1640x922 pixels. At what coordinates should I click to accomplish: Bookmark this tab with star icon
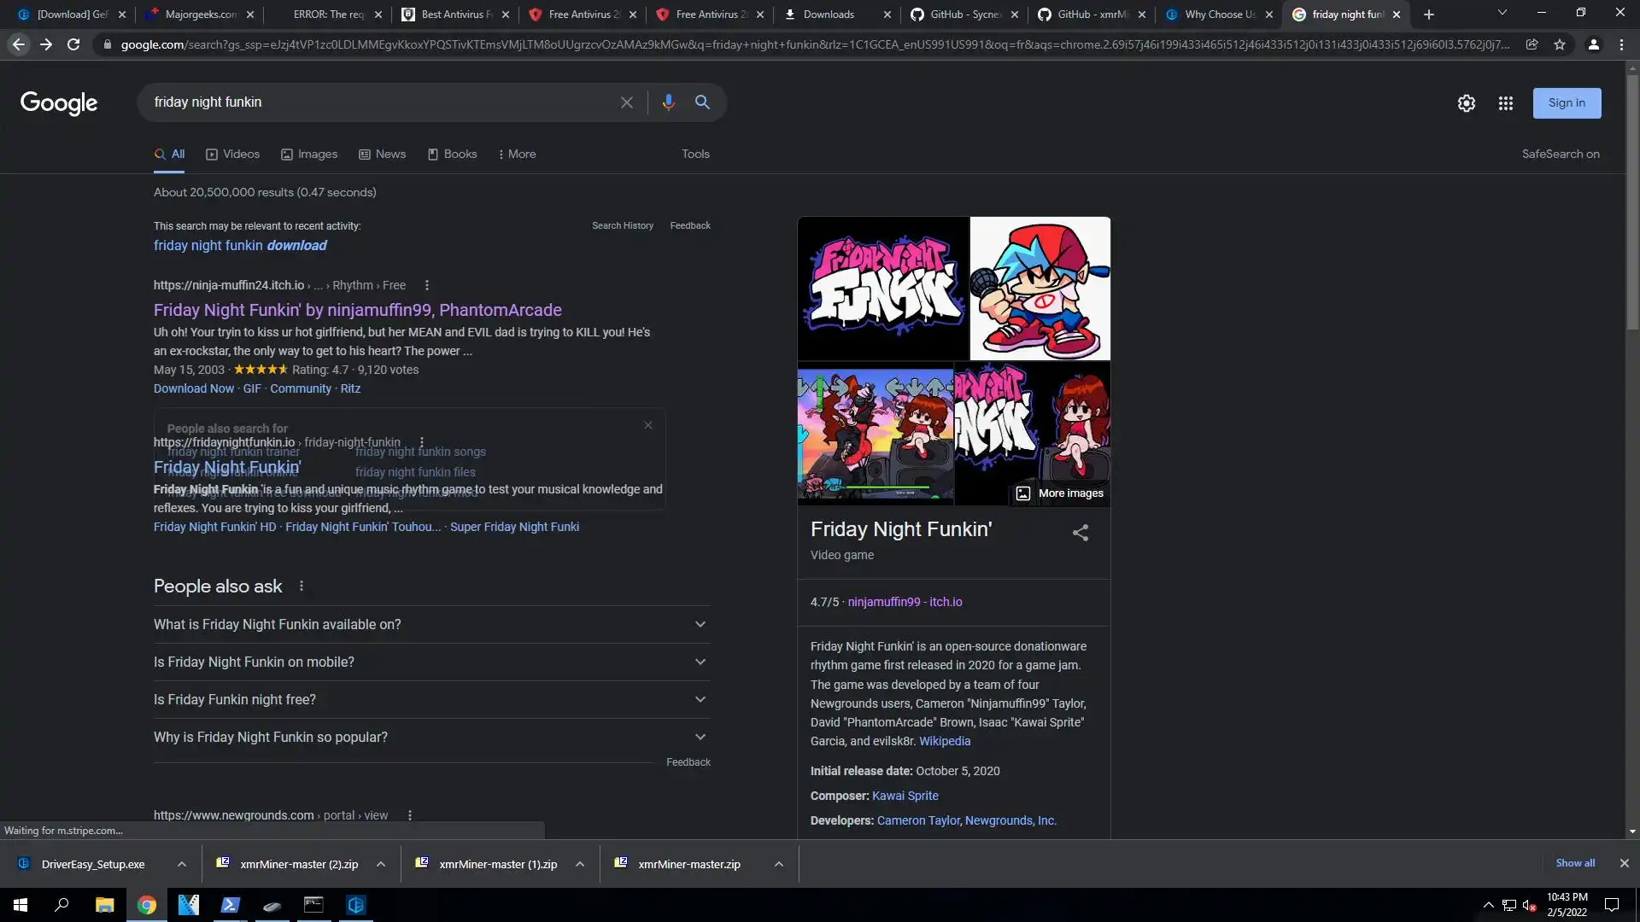point(1560,44)
